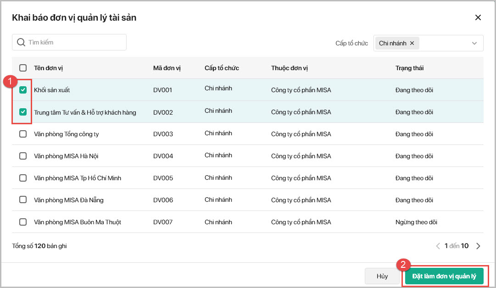Uncheck the Khối sản xuất checkbox
This screenshot has width=496, height=288.
click(23, 90)
